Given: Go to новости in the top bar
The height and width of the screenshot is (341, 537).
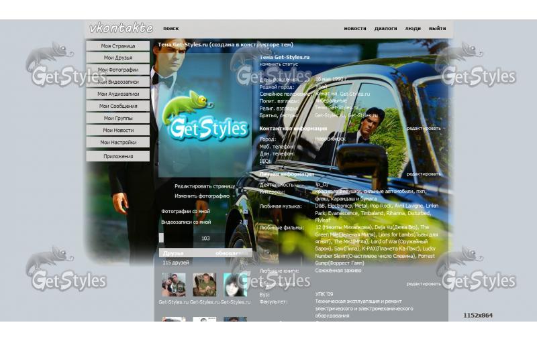Looking at the screenshot, I should [x=355, y=28].
